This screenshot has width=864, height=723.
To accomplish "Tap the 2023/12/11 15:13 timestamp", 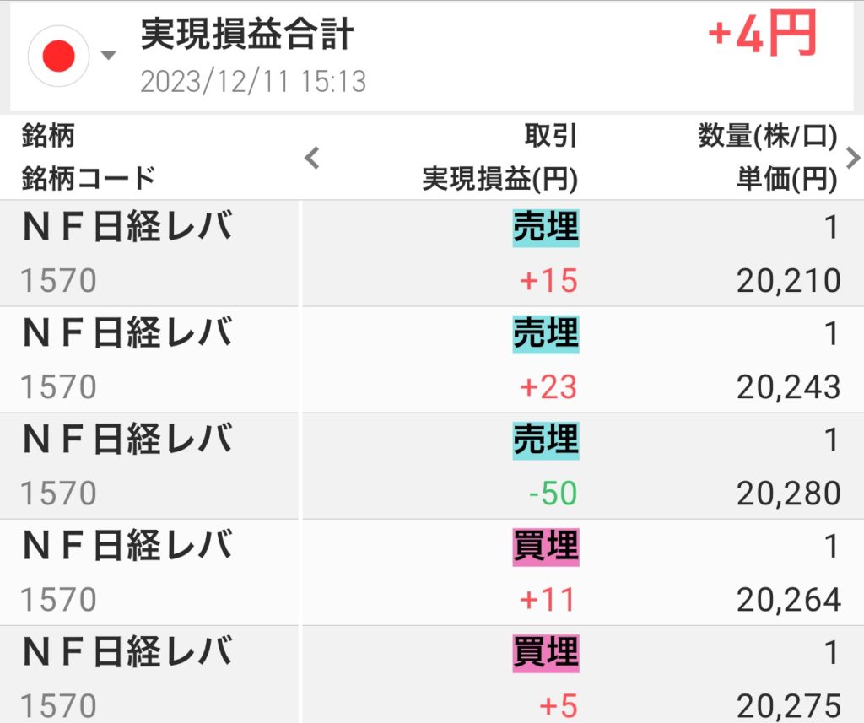I will point(252,82).
